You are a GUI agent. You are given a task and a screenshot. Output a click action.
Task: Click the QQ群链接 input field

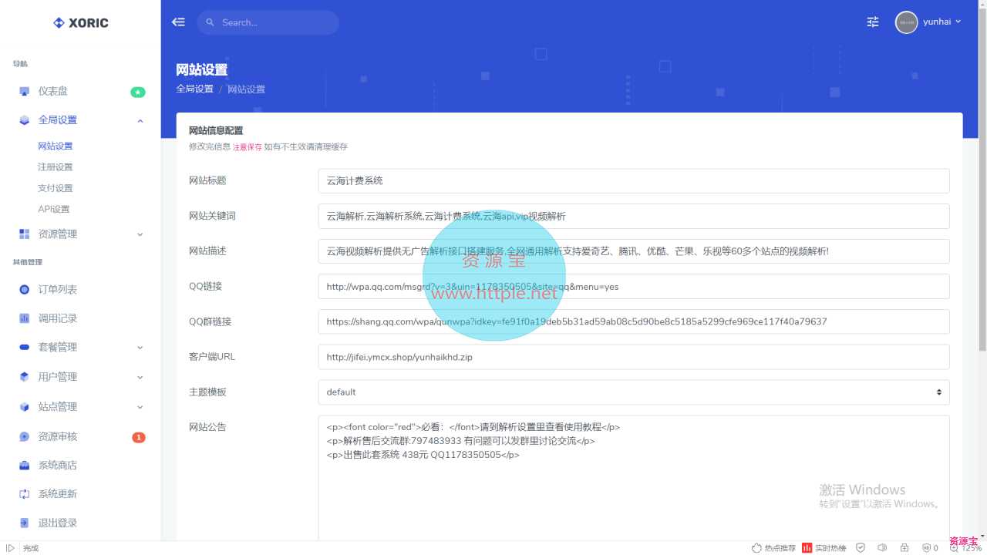click(634, 322)
